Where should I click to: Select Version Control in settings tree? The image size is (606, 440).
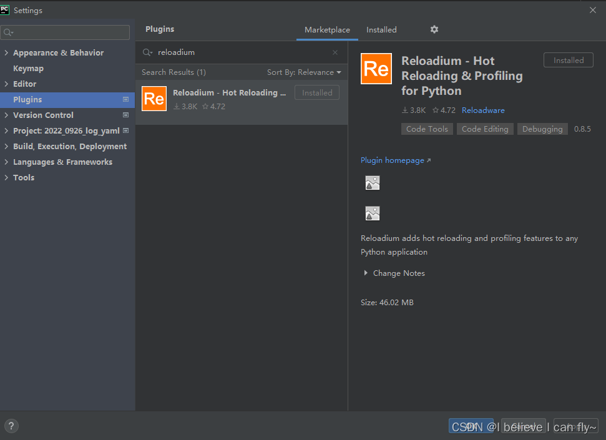(43, 115)
